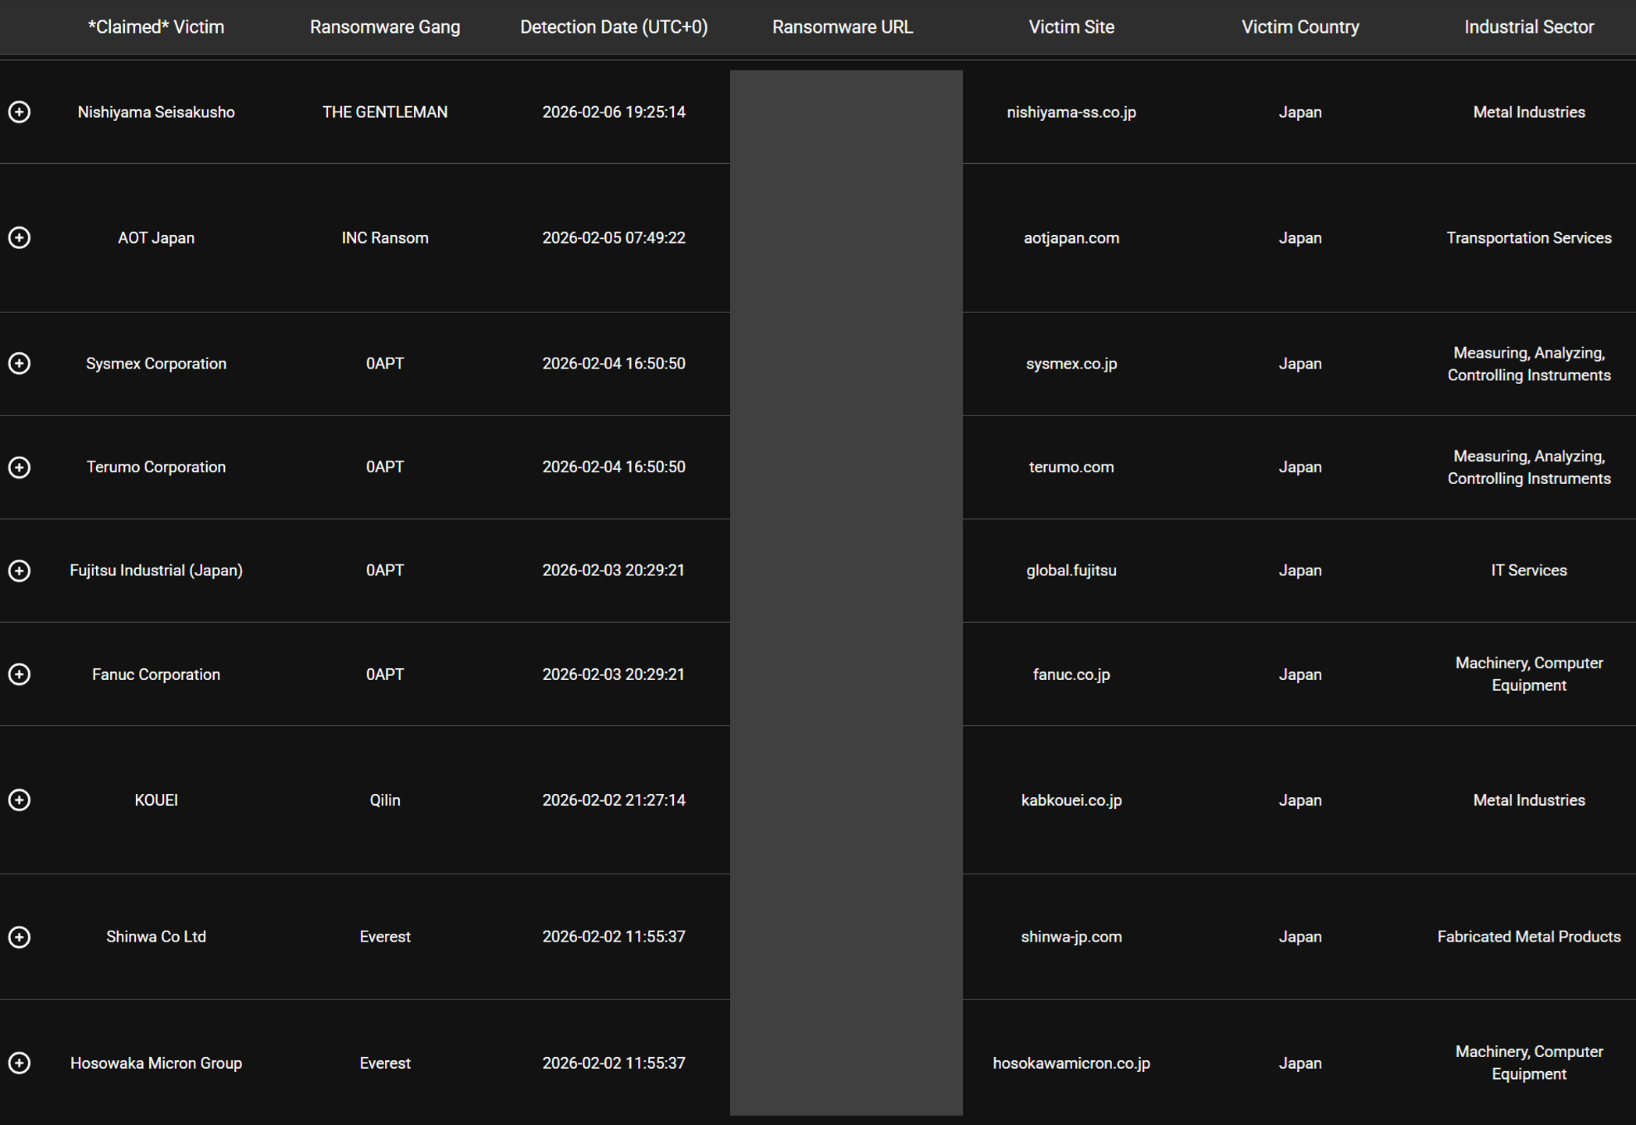
Task: Expand the Hosowaka Micron Group row
Action: [20, 1063]
